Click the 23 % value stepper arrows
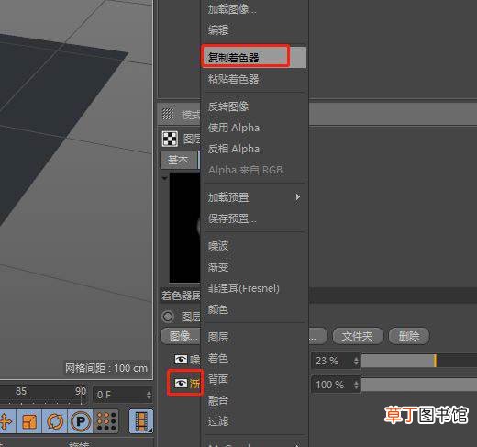 (356, 361)
